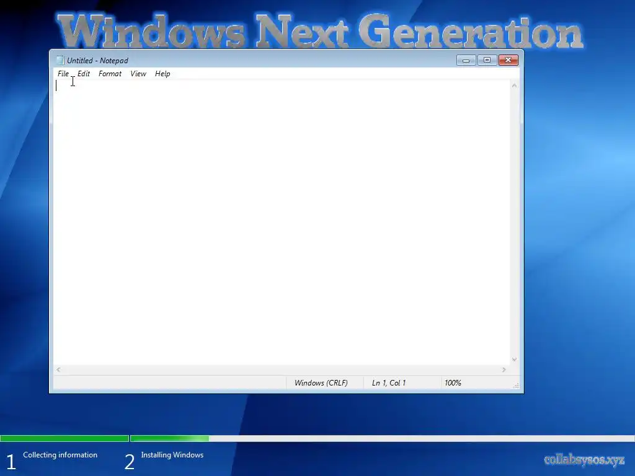Click the resize grip in Notepad's corner

click(x=516, y=386)
